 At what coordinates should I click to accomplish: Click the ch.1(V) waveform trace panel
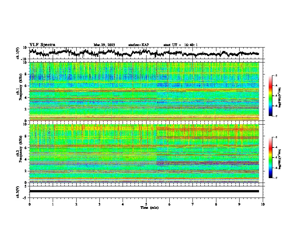click(x=146, y=53)
